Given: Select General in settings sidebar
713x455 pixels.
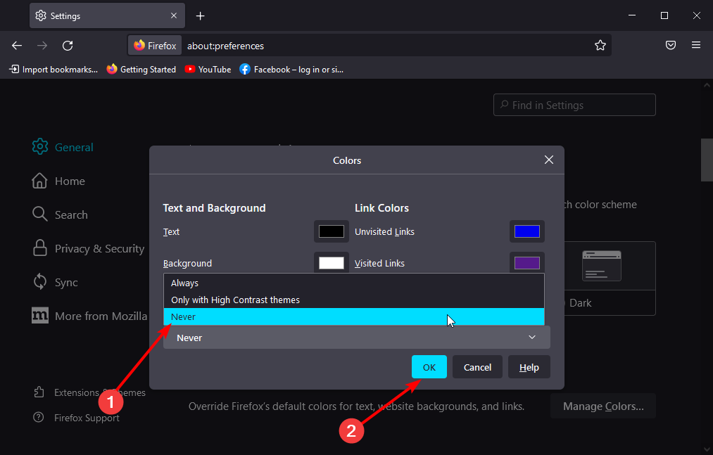Looking at the screenshot, I should click(x=63, y=147).
